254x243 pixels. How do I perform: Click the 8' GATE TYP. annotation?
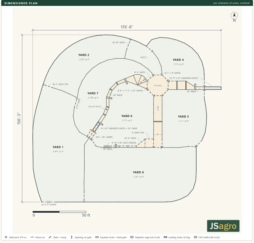[x=138, y=133]
